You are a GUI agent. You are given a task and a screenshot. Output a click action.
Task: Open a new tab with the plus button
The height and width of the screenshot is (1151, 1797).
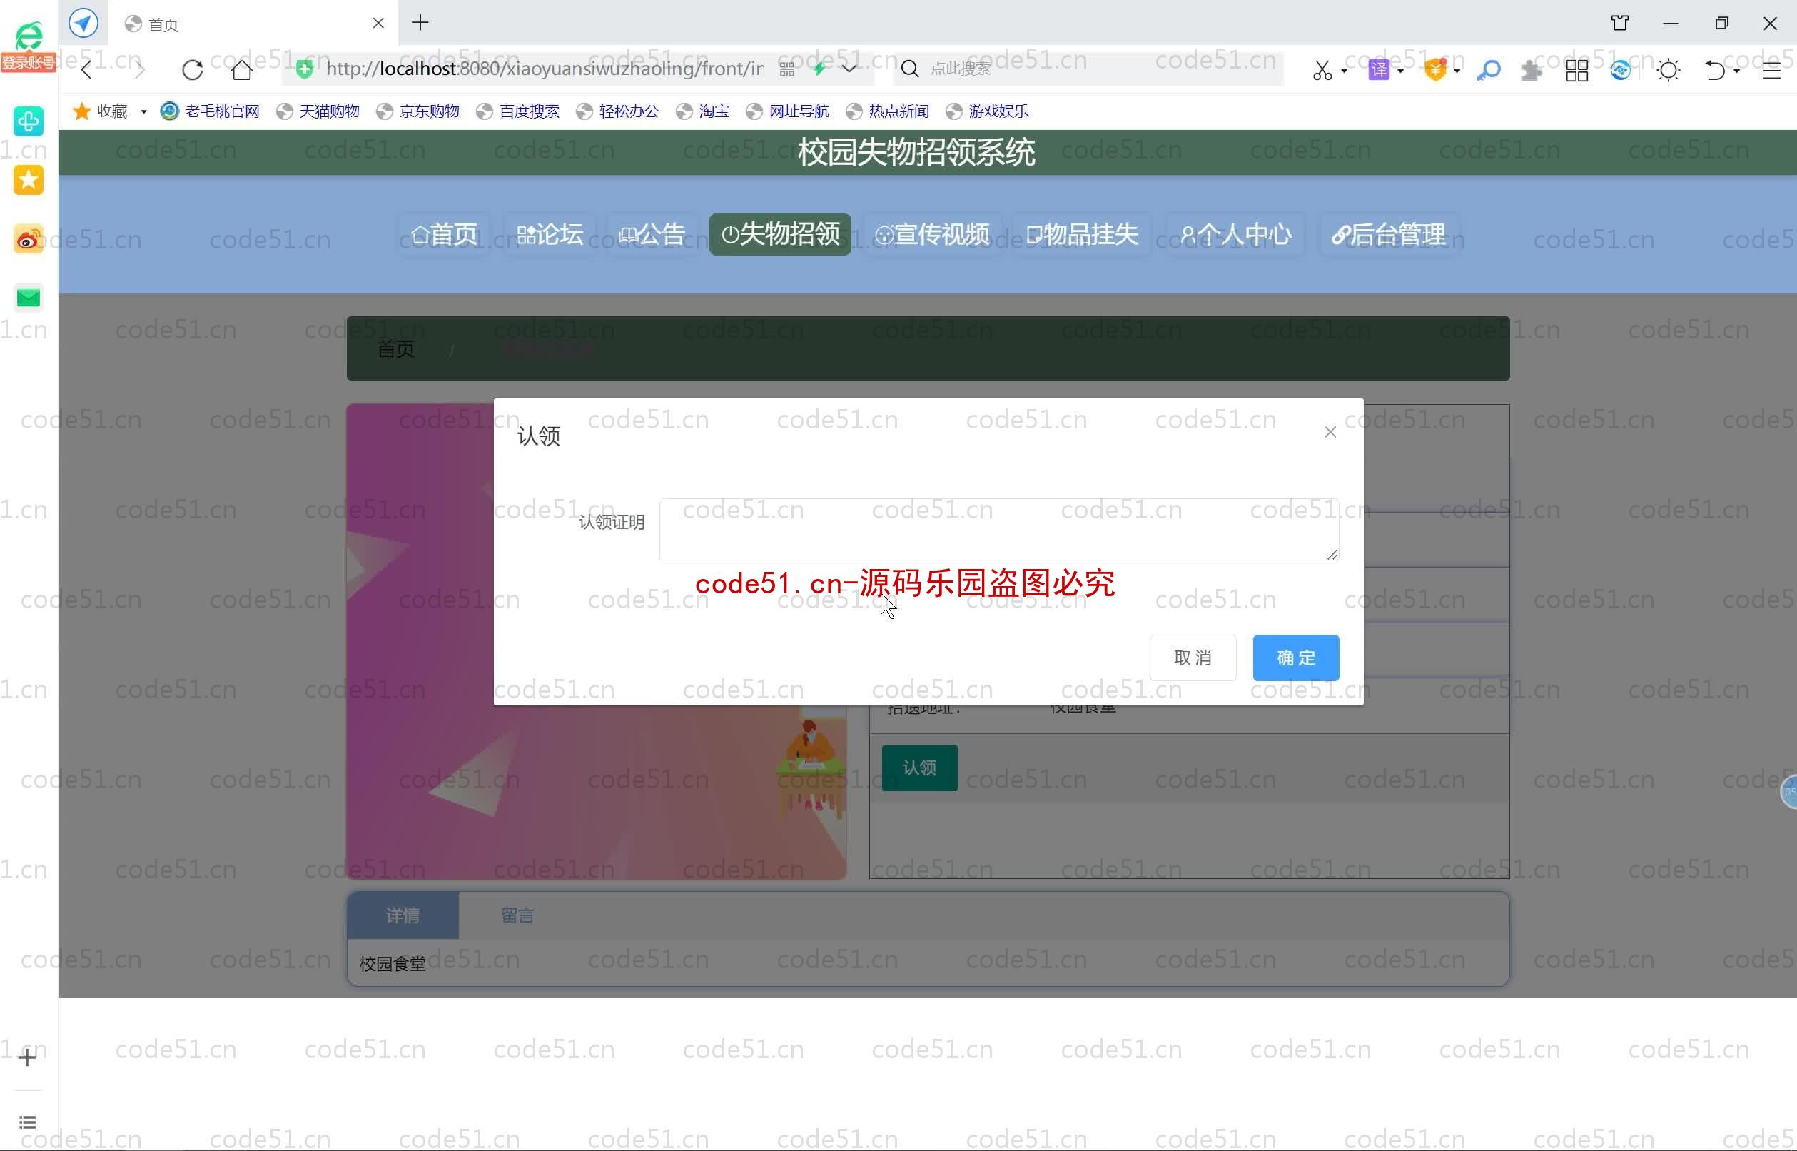click(x=420, y=22)
